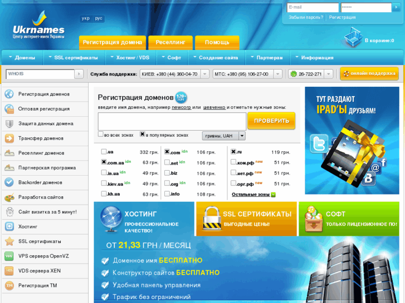Image resolution: width=405 pixels, height=303 pixels.
Task: Focus the password login field
Action: point(366,7)
